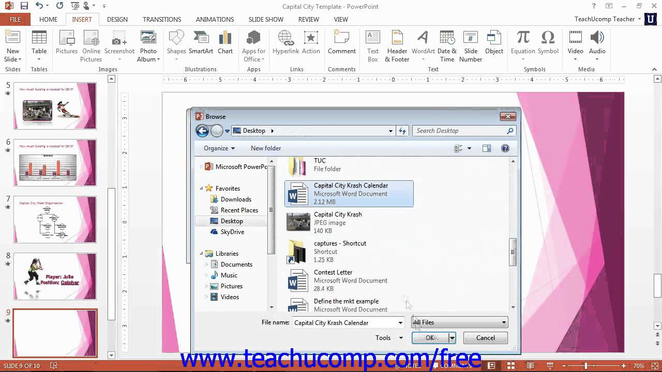Open the Tools dropdown menu

(389, 338)
